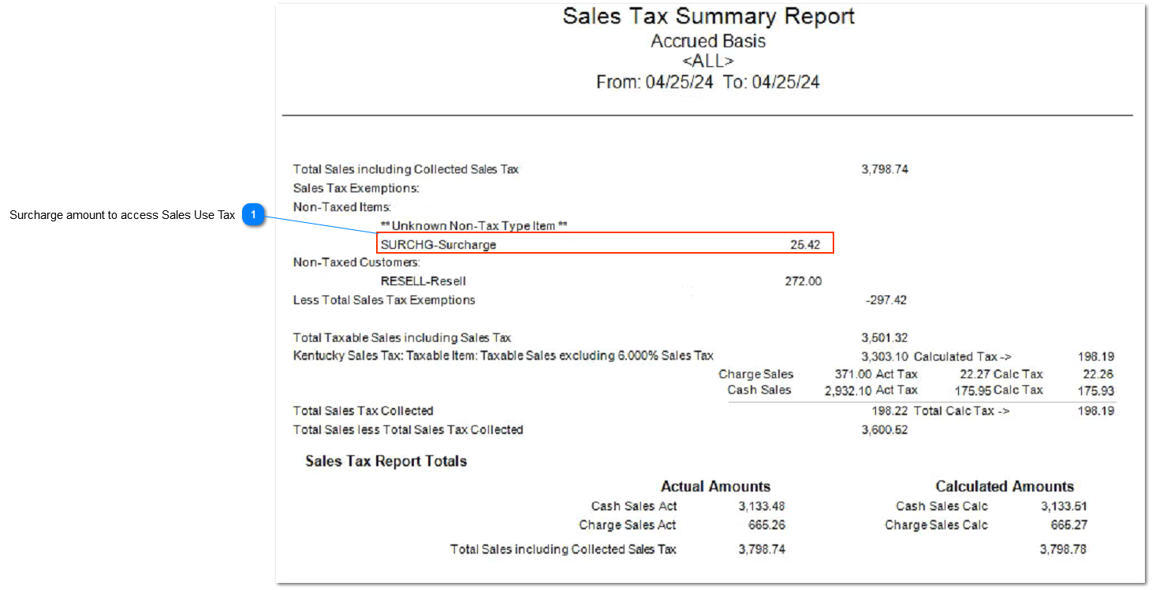Click the "Kentucky Sales Tax: Taxable Item" line

click(503, 356)
